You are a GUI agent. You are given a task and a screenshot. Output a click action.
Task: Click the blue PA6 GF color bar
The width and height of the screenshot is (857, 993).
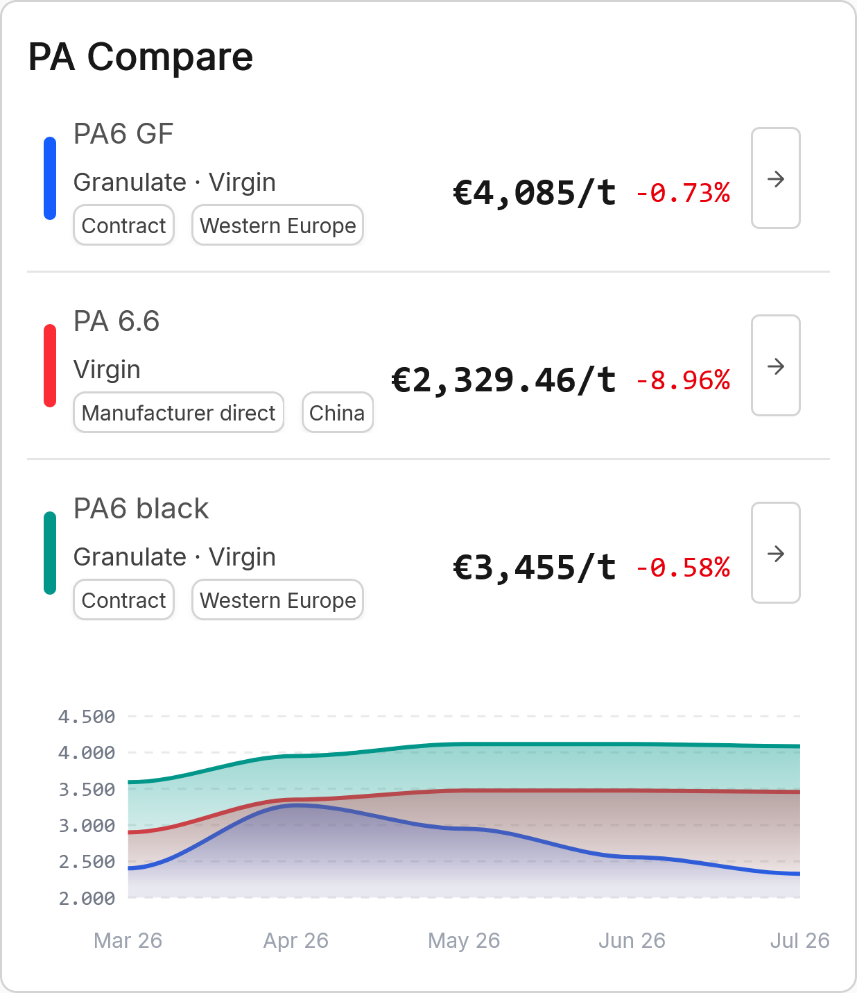(50, 178)
